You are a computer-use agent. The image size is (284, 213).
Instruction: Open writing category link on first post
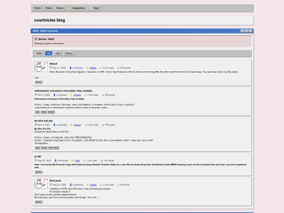click(x=93, y=185)
